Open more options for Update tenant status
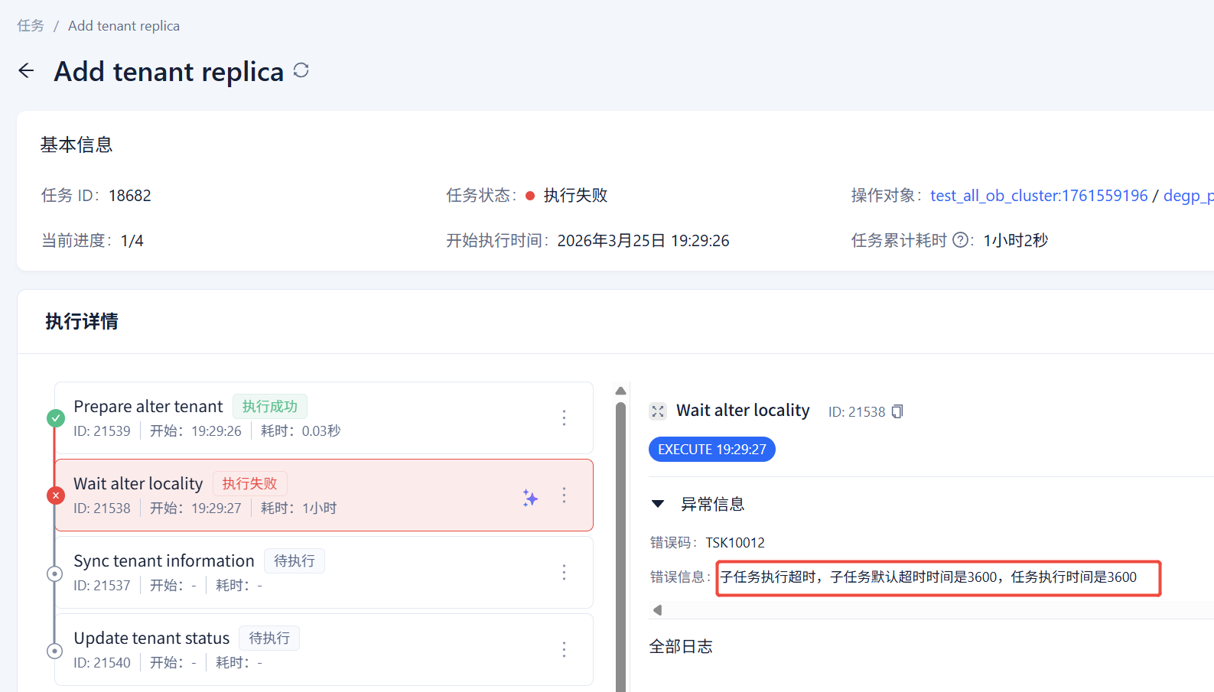 (564, 649)
